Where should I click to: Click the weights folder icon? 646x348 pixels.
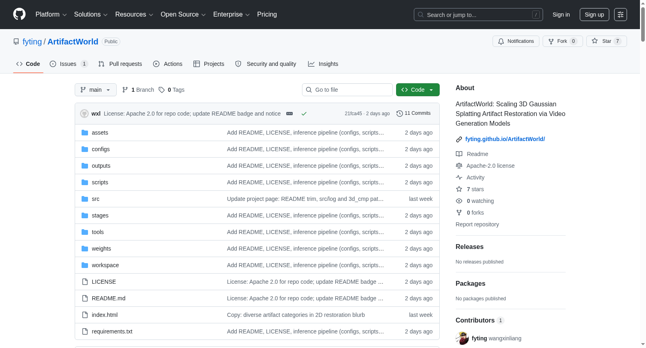point(85,249)
